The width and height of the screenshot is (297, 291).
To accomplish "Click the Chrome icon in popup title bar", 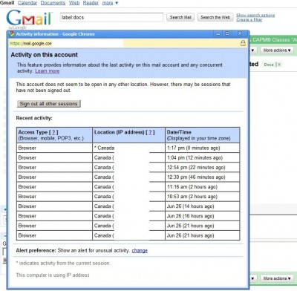I will [12, 34].
